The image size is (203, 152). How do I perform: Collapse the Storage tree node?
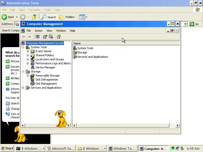[x=23, y=71]
